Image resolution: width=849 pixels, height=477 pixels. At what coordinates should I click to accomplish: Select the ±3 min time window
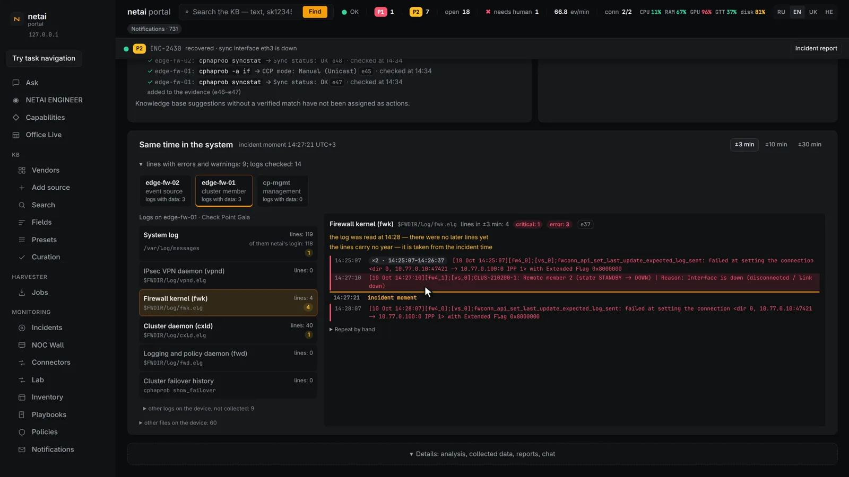[x=744, y=145]
